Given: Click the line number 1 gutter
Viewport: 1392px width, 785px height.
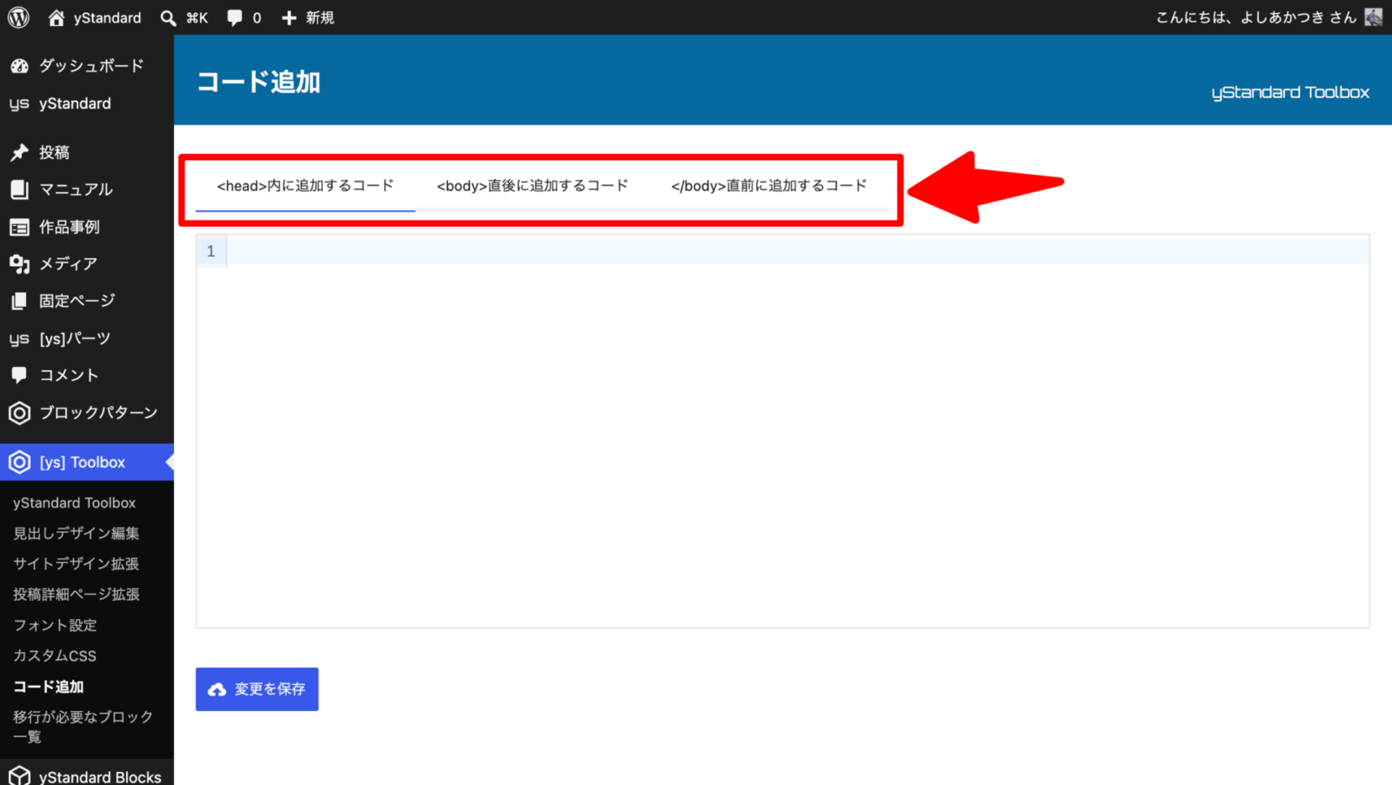Looking at the screenshot, I should click(211, 251).
